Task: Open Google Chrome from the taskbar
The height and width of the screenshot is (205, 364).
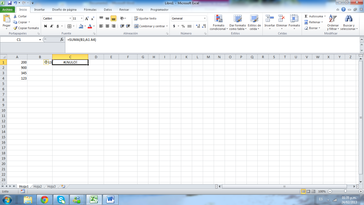Action: tap(44, 199)
